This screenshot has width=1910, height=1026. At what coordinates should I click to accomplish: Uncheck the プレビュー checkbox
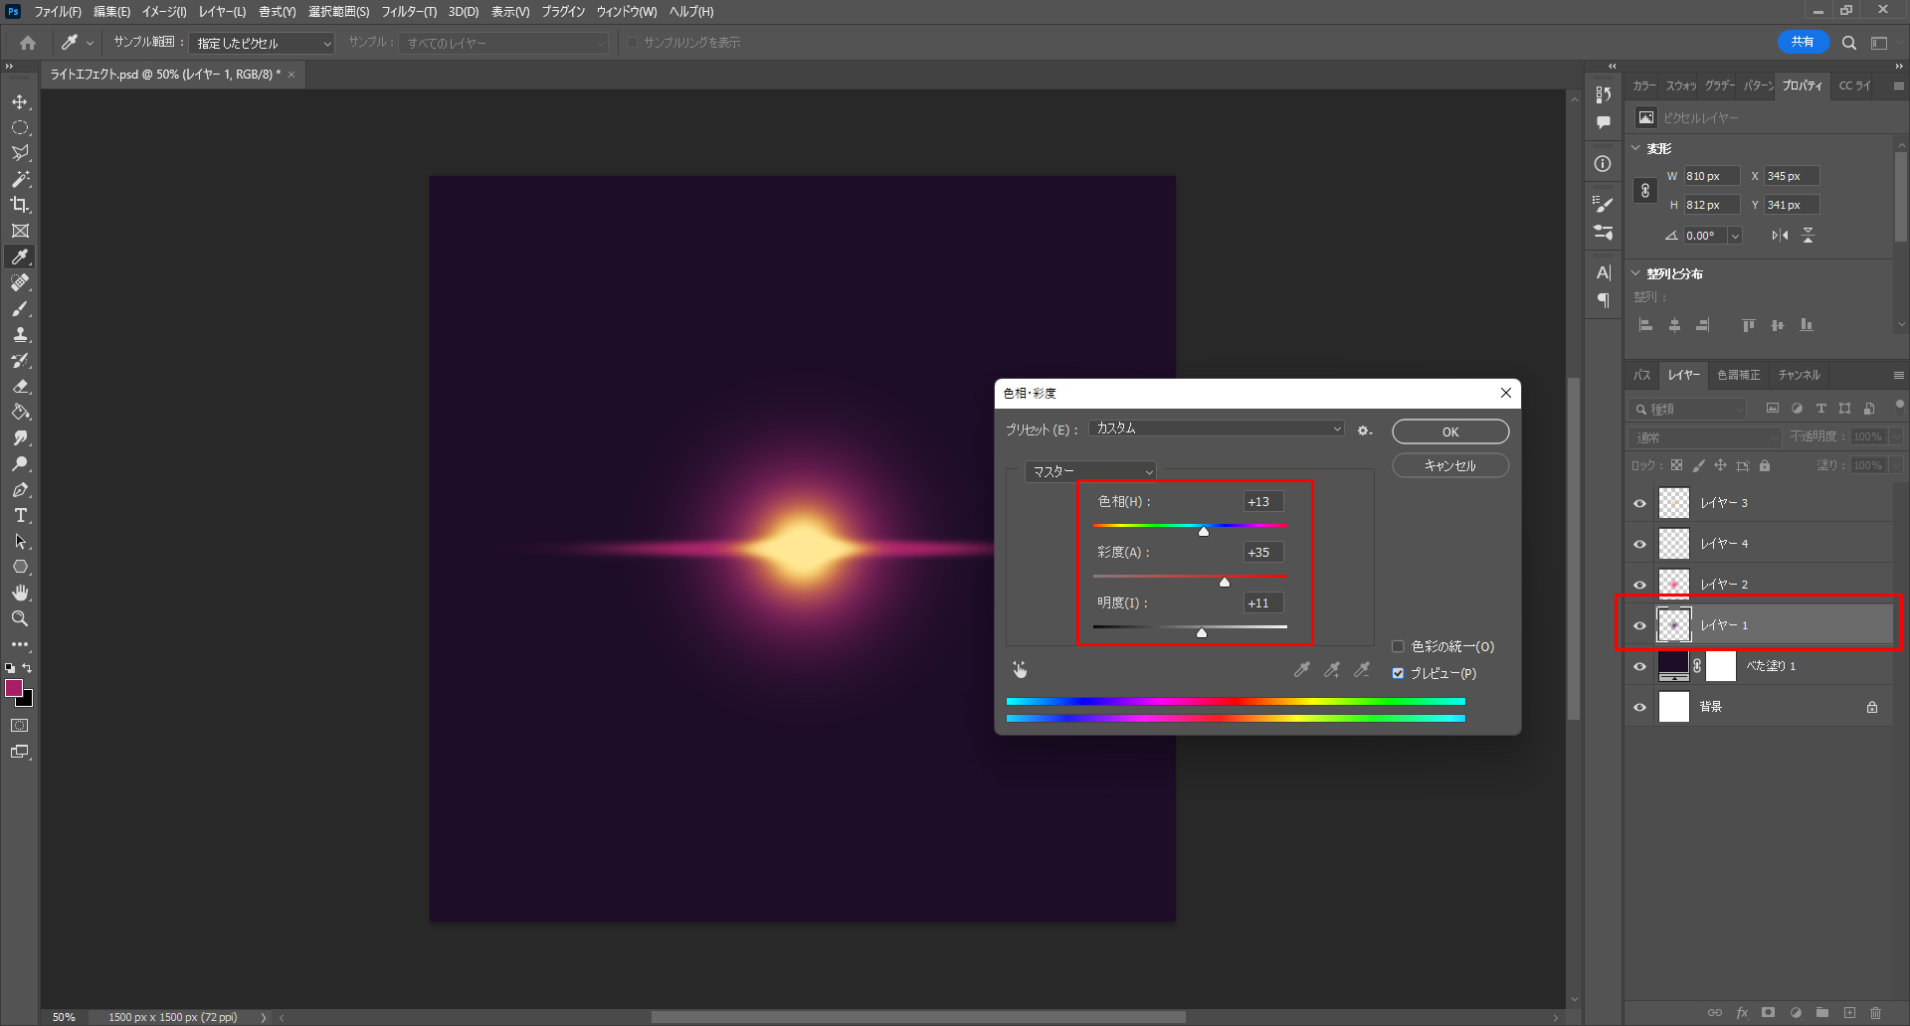(x=1398, y=673)
